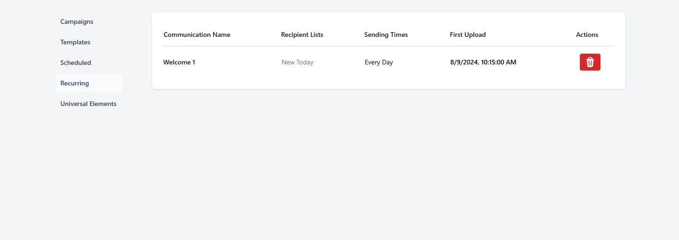The image size is (679, 240).
Task: Click empty gray area below the table card
Action: pos(389,163)
